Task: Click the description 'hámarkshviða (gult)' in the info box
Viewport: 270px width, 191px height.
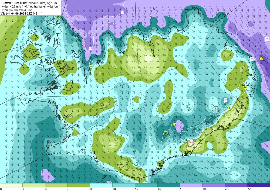Action: point(49,6)
